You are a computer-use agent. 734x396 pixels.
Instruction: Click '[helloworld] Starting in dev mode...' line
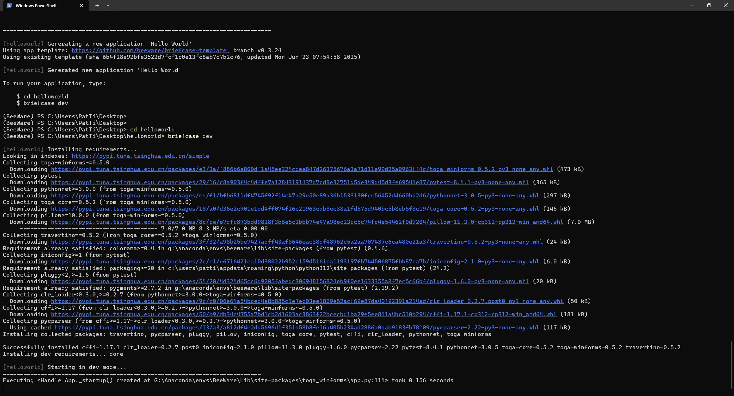65,367
